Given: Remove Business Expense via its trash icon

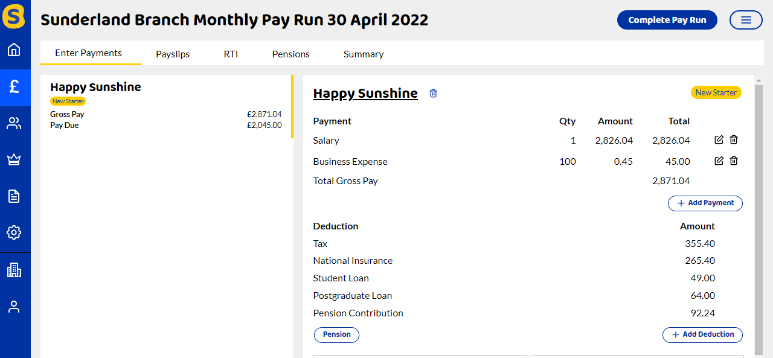Looking at the screenshot, I should pyautogui.click(x=733, y=161).
